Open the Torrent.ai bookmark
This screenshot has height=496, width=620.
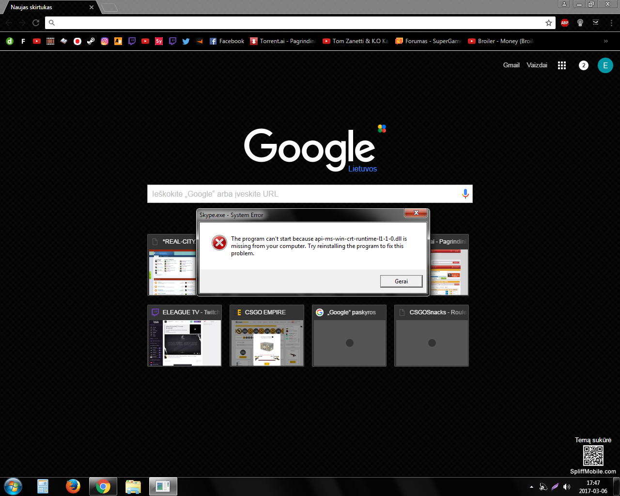click(283, 41)
